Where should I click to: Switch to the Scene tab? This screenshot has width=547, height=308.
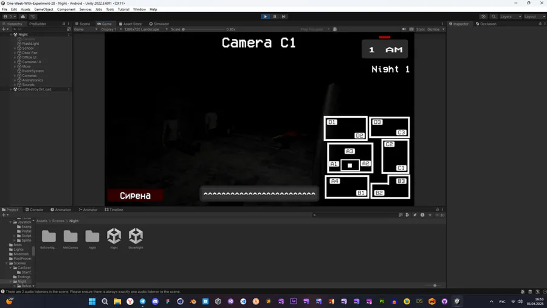point(83,24)
